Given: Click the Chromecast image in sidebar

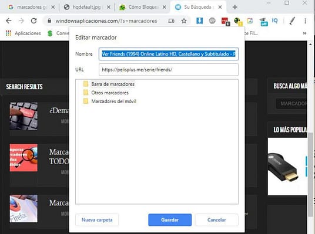Looking at the screenshot, I should pyautogui.click(x=287, y=167).
